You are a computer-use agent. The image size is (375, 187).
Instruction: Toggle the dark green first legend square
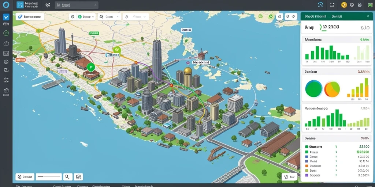click(x=307, y=147)
